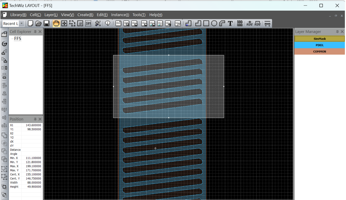Click the Save floppy disk icon
This screenshot has height=200, width=346.
pos(46,23)
